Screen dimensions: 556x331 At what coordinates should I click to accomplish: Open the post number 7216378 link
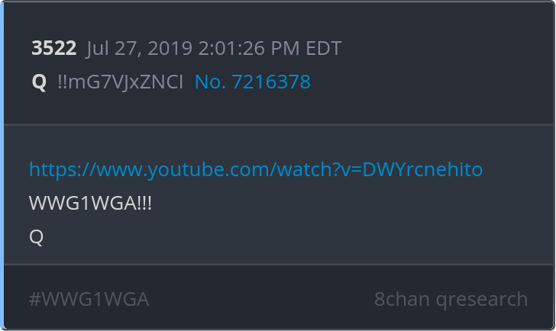[253, 82]
